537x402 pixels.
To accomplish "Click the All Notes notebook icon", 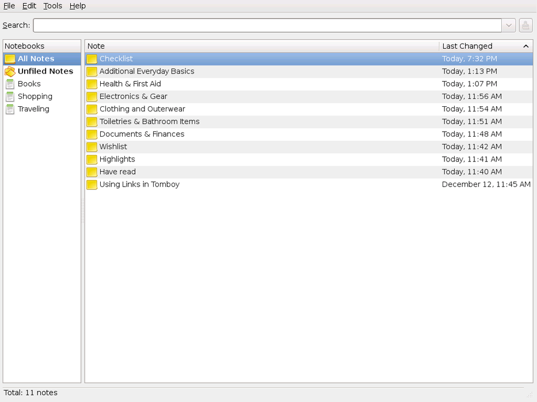I will pyautogui.click(x=10, y=59).
